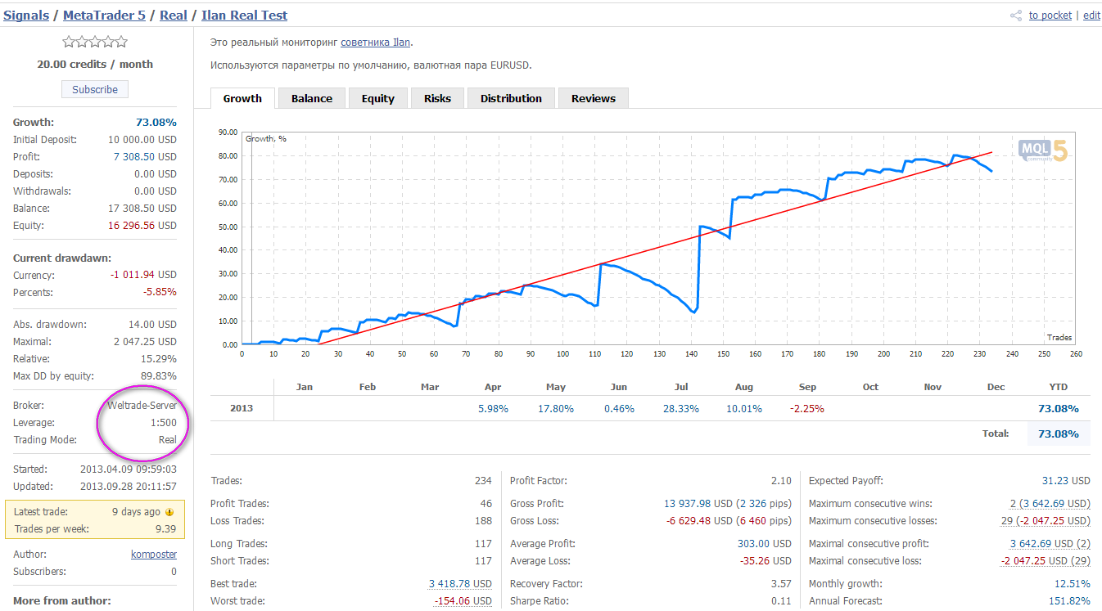This screenshot has height=611, width=1102.
Task: Click broker name 'Weltrade-Server'
Action: 142,406
